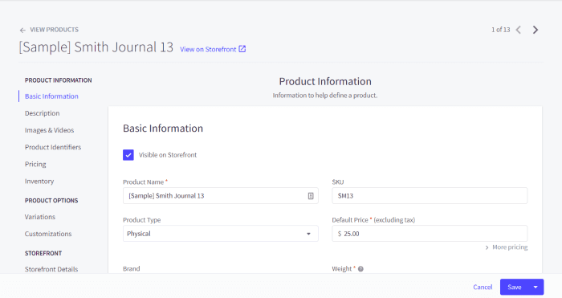Go to the previous product arrow
Screen dimensions: 562x298
click(x=519, y=30)
